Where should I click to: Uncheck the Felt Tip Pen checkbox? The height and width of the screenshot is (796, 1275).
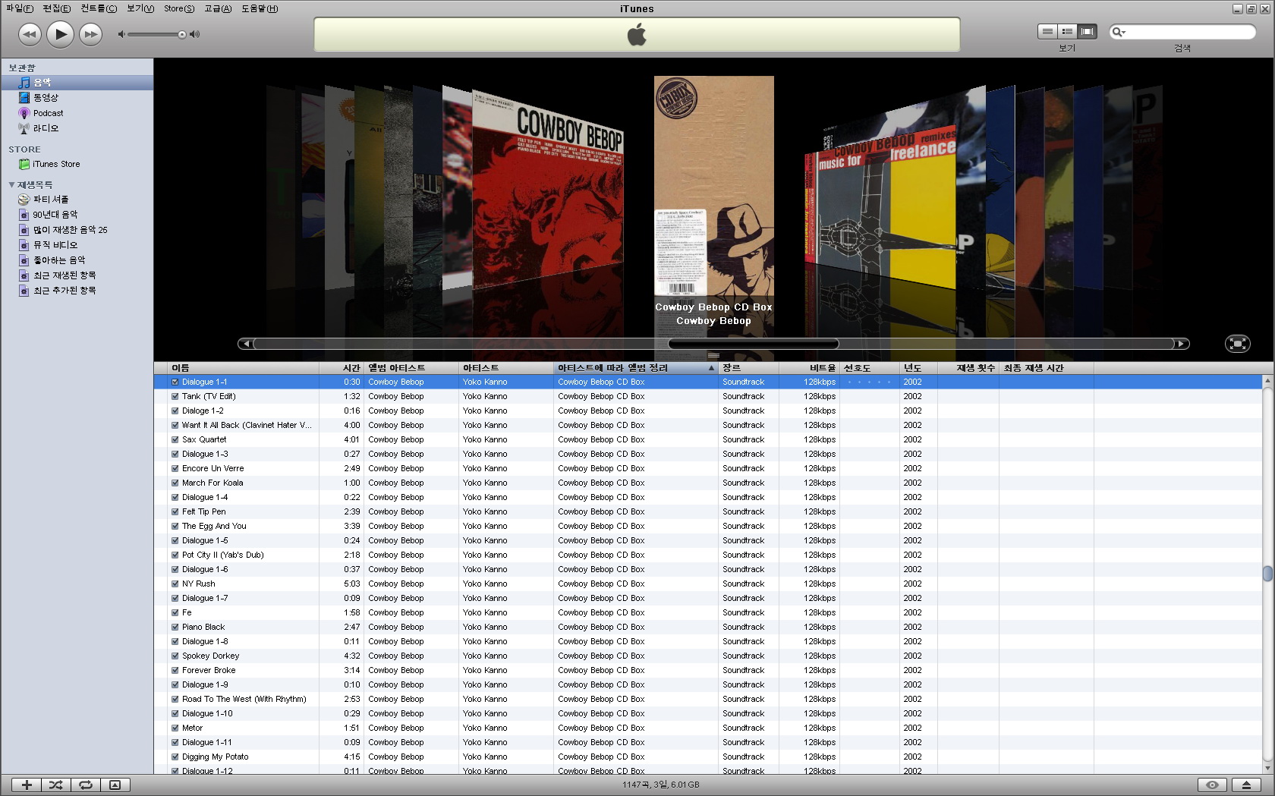point(175,512)
